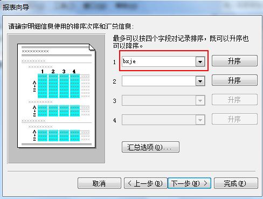Expand the dropdown arrow of sort field 2
Viewport: 263px width, 199px height.
click(x=200, y=81)
